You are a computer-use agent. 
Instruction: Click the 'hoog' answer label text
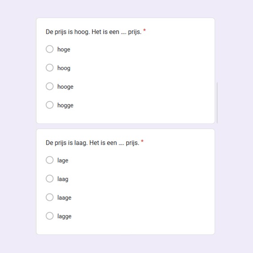click(64, 68)
